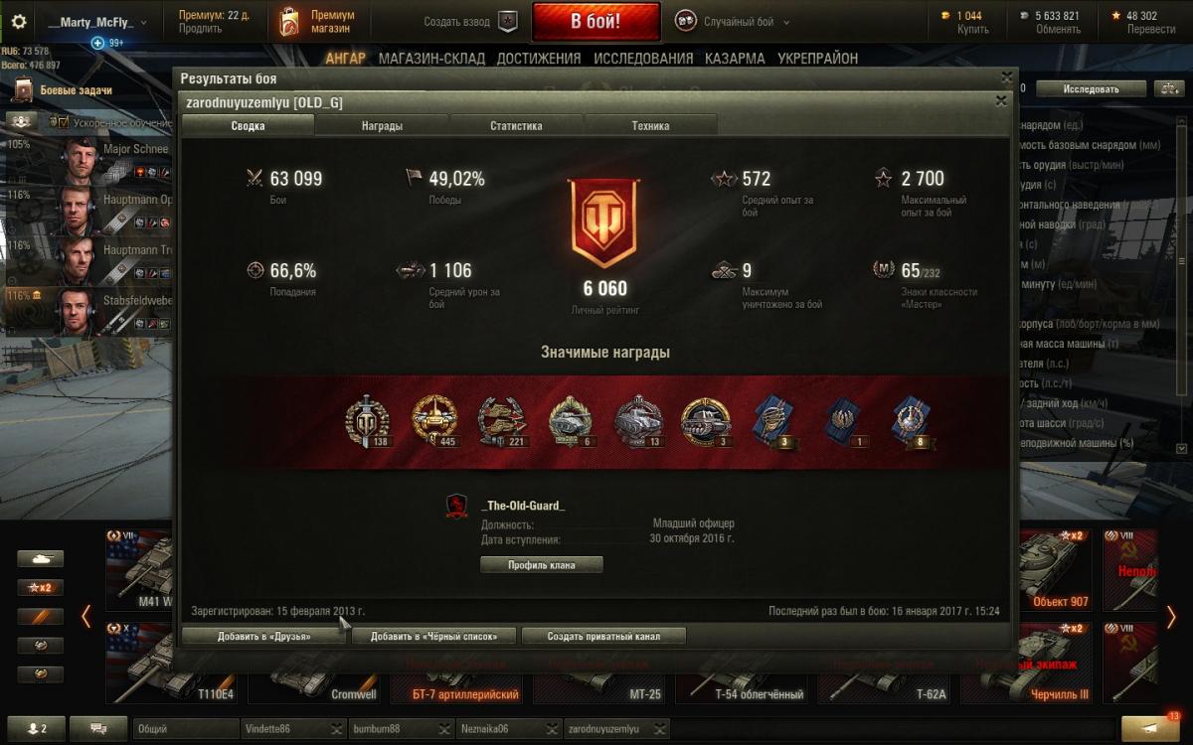Select the Т-62А tank thumbnail
The image size is (1193, 745).
click(887, 663)
